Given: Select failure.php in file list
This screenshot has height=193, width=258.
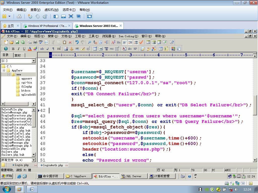Looking at the screenshot, I should coord(10,152).
